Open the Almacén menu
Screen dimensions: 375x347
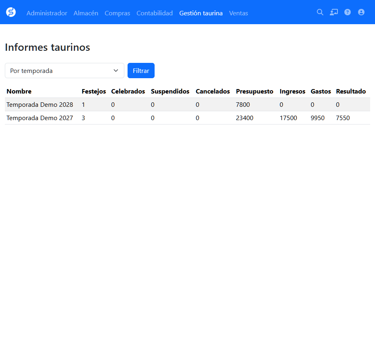[86, 13]
